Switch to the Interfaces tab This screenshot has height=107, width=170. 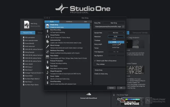point(69,22)
